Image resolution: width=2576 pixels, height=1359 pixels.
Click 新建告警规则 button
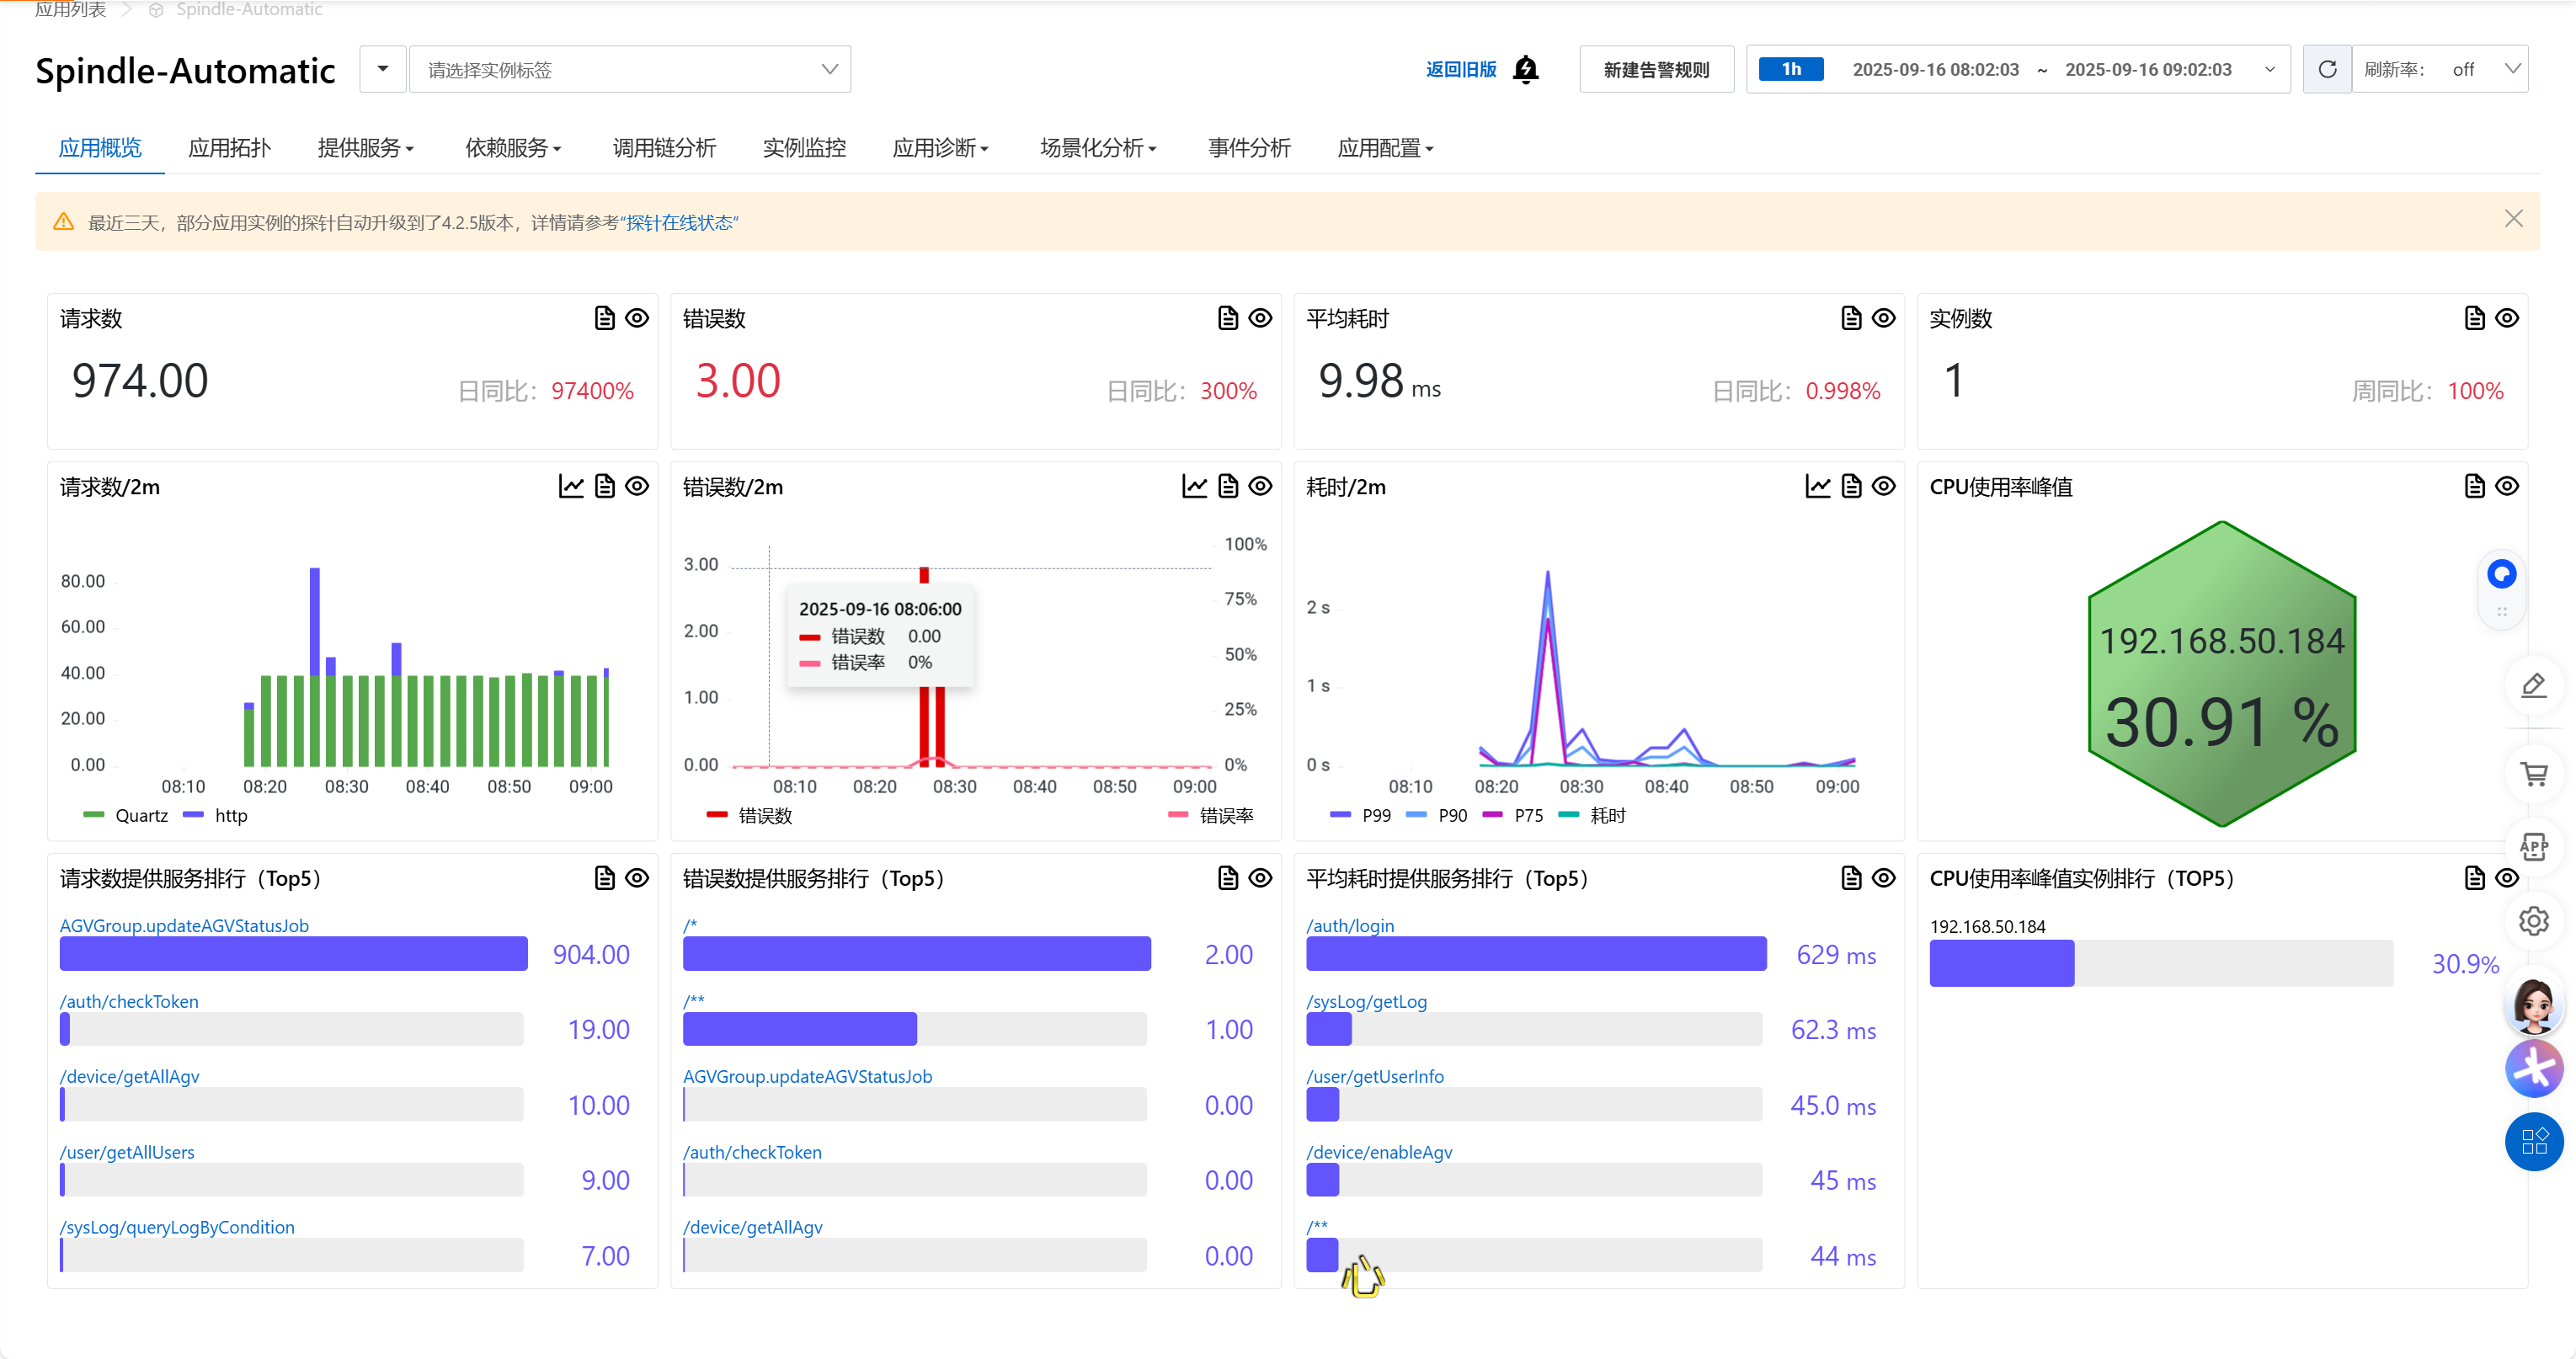[1656, 69]
